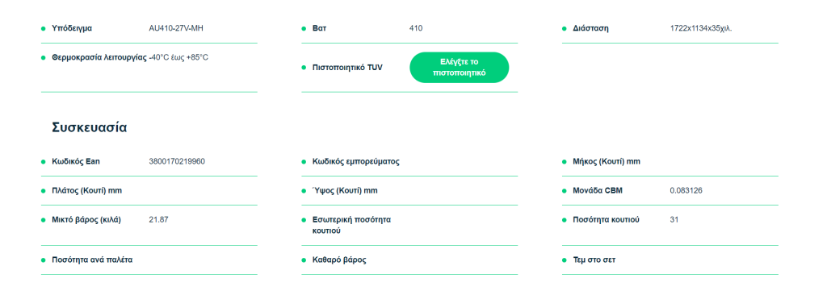827x299 pixels.
Task: Click the AU410-27V-MH model value
Action: (x=176, y=28)
